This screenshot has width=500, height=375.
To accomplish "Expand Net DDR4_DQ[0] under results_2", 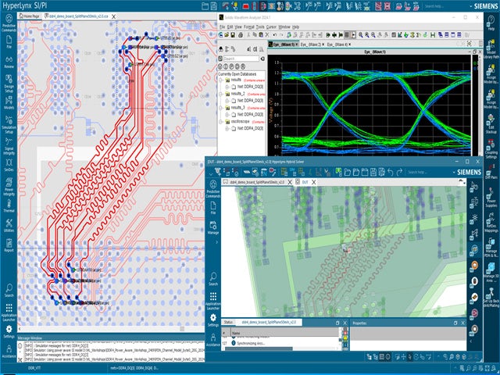I will tap(227, 101).
